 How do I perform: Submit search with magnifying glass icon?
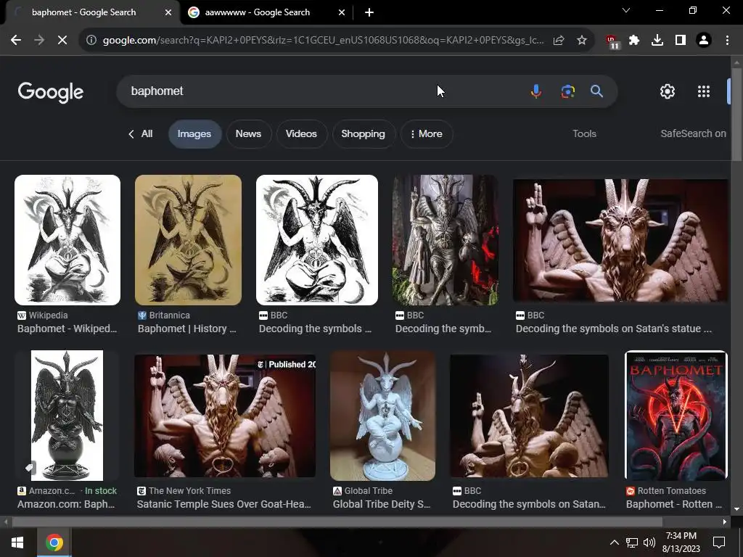[x=596, y=91]
